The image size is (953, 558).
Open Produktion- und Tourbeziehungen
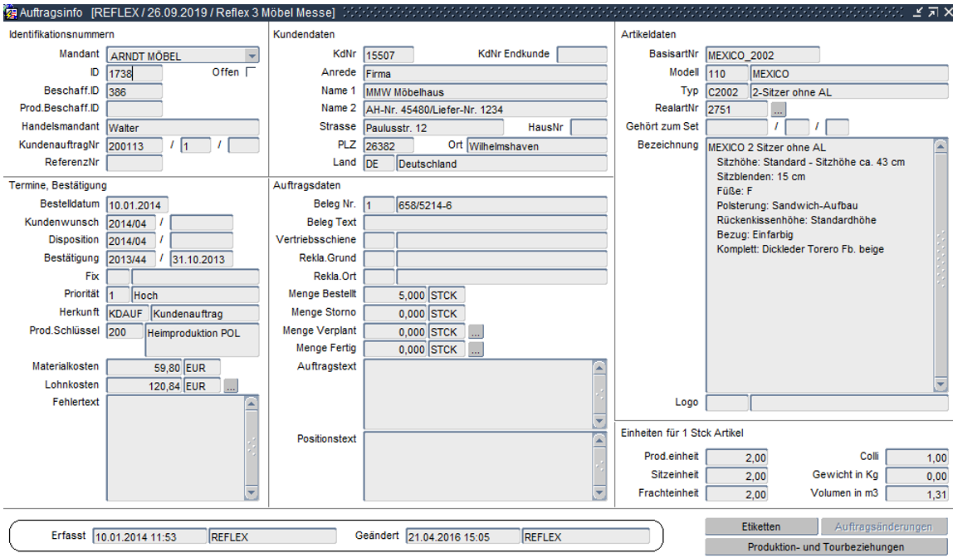click(x=825, y=547)
